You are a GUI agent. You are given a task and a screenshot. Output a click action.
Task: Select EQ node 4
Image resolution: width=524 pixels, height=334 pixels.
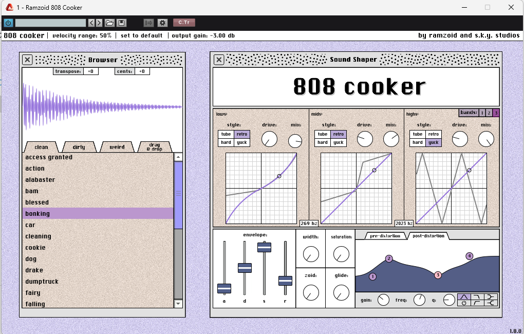pyautogui.click(x=469, y=256)
